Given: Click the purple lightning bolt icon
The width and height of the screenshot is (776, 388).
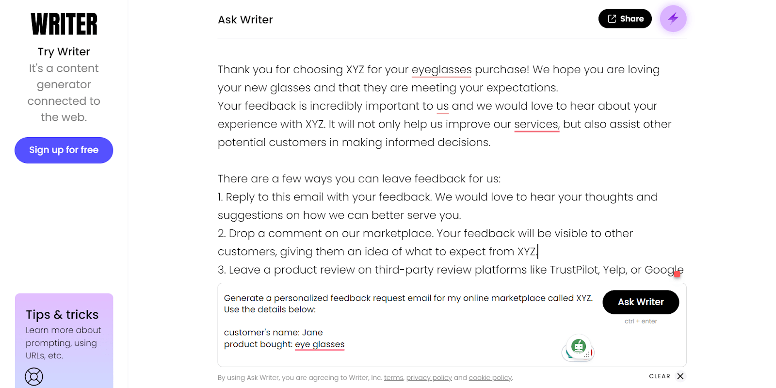Looking at the screenshot, I should [673, 18].
